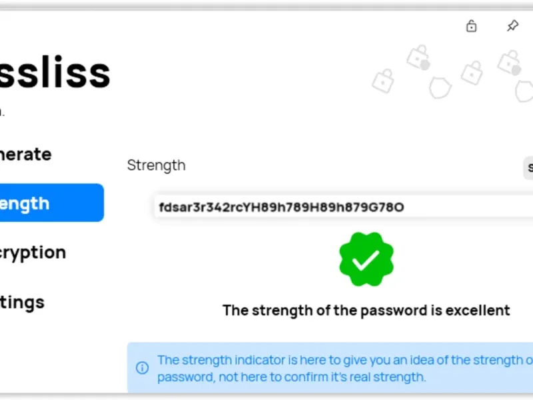Pin the window with the pushpin icon

point(512,26)
